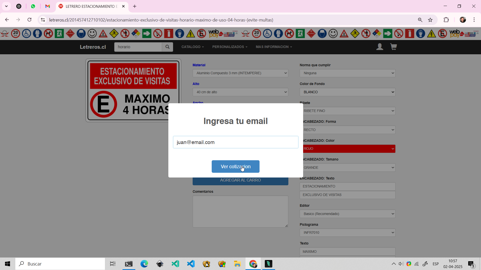
Task: Open the CATALOGO menu
Action: [192, 47]
